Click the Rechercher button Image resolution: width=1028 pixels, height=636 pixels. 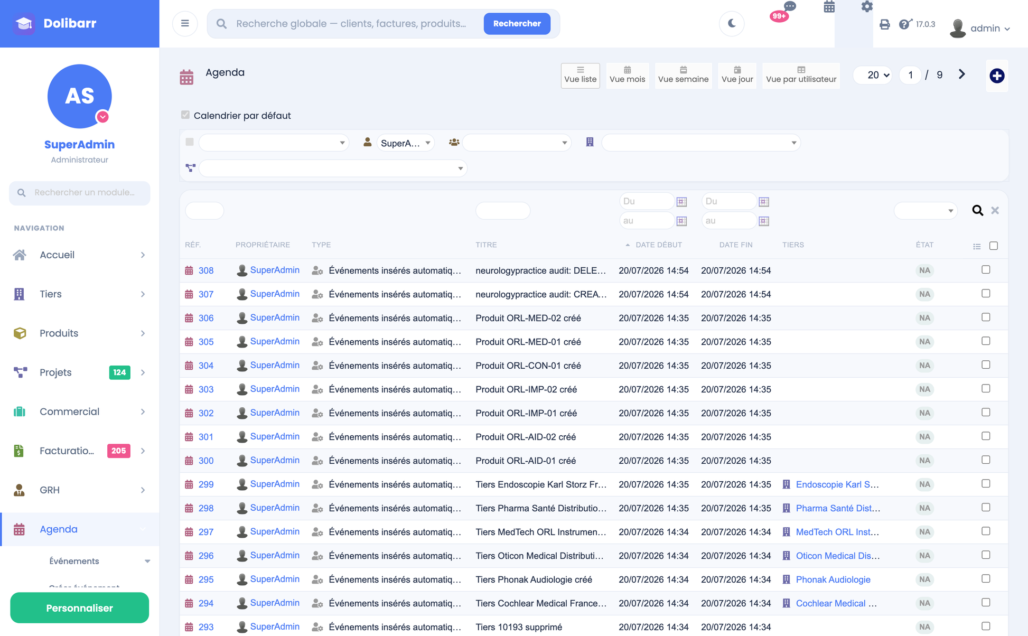pos(517,23)
